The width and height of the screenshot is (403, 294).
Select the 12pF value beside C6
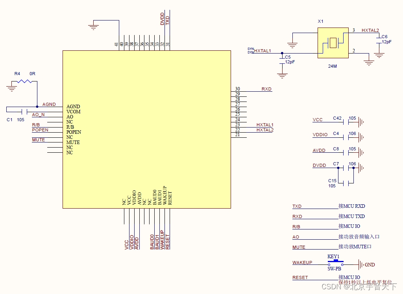click(x=386, y=42)
